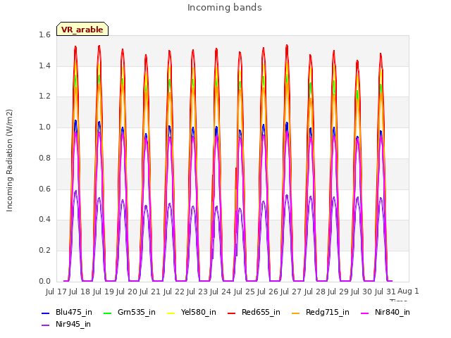Click the Grn535_in legend color swatch
Viewport: 451px width, 338px height.
(107, 313)
